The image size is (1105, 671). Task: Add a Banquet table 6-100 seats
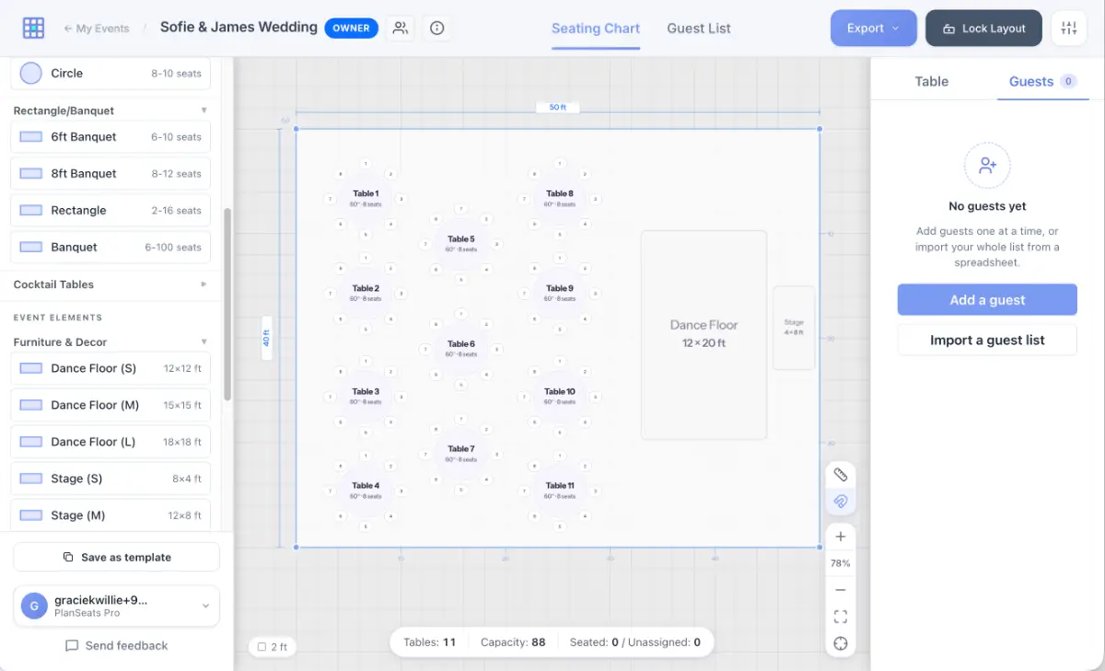point(110,248)
